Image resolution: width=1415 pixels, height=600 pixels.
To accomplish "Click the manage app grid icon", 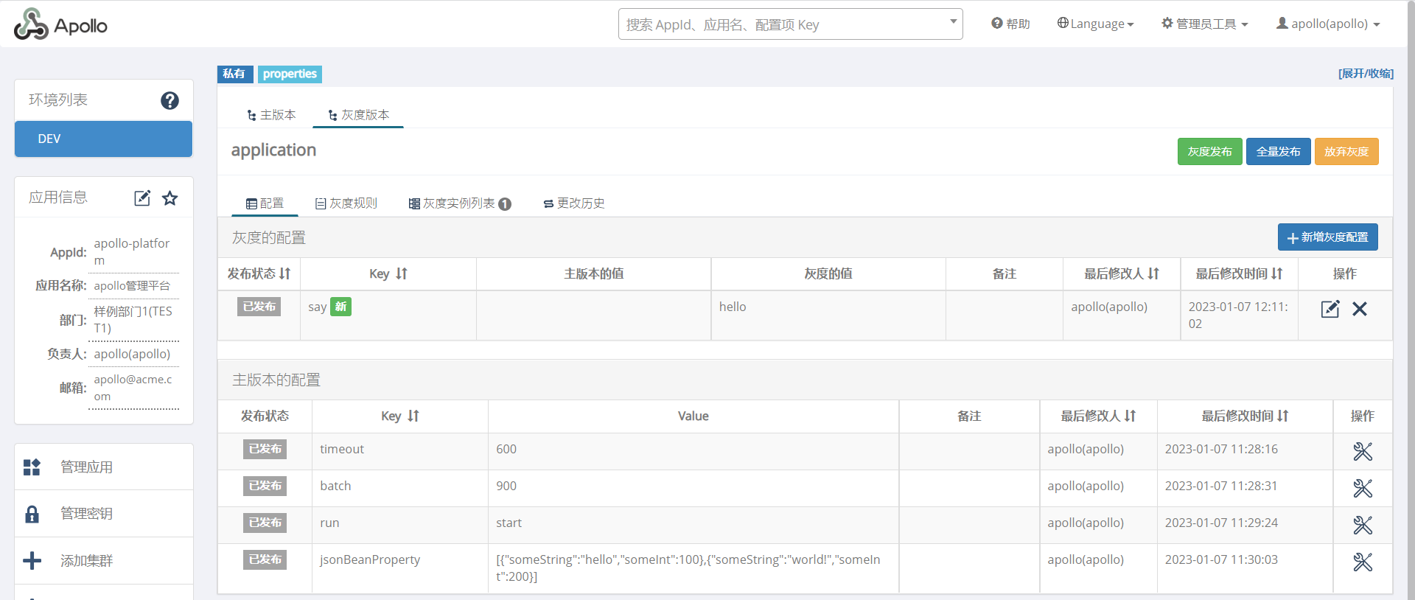I will pos(32,467).
